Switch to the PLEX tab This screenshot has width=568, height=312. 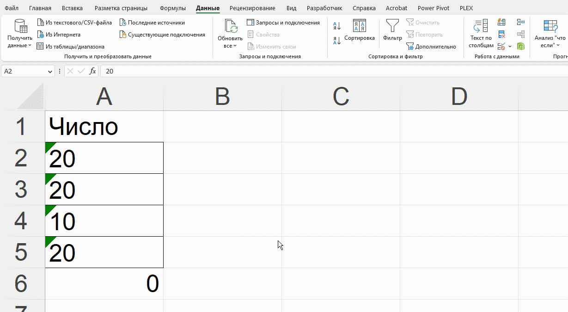coord(466,8)
